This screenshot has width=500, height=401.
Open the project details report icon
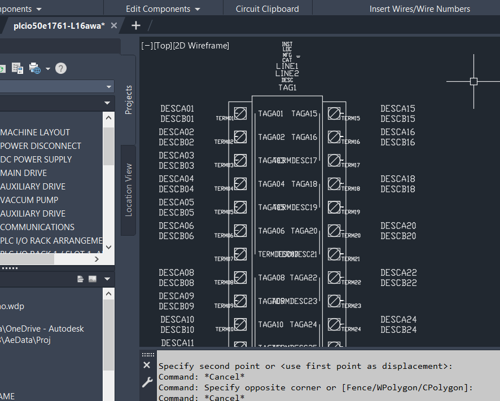tap(17, 68)
